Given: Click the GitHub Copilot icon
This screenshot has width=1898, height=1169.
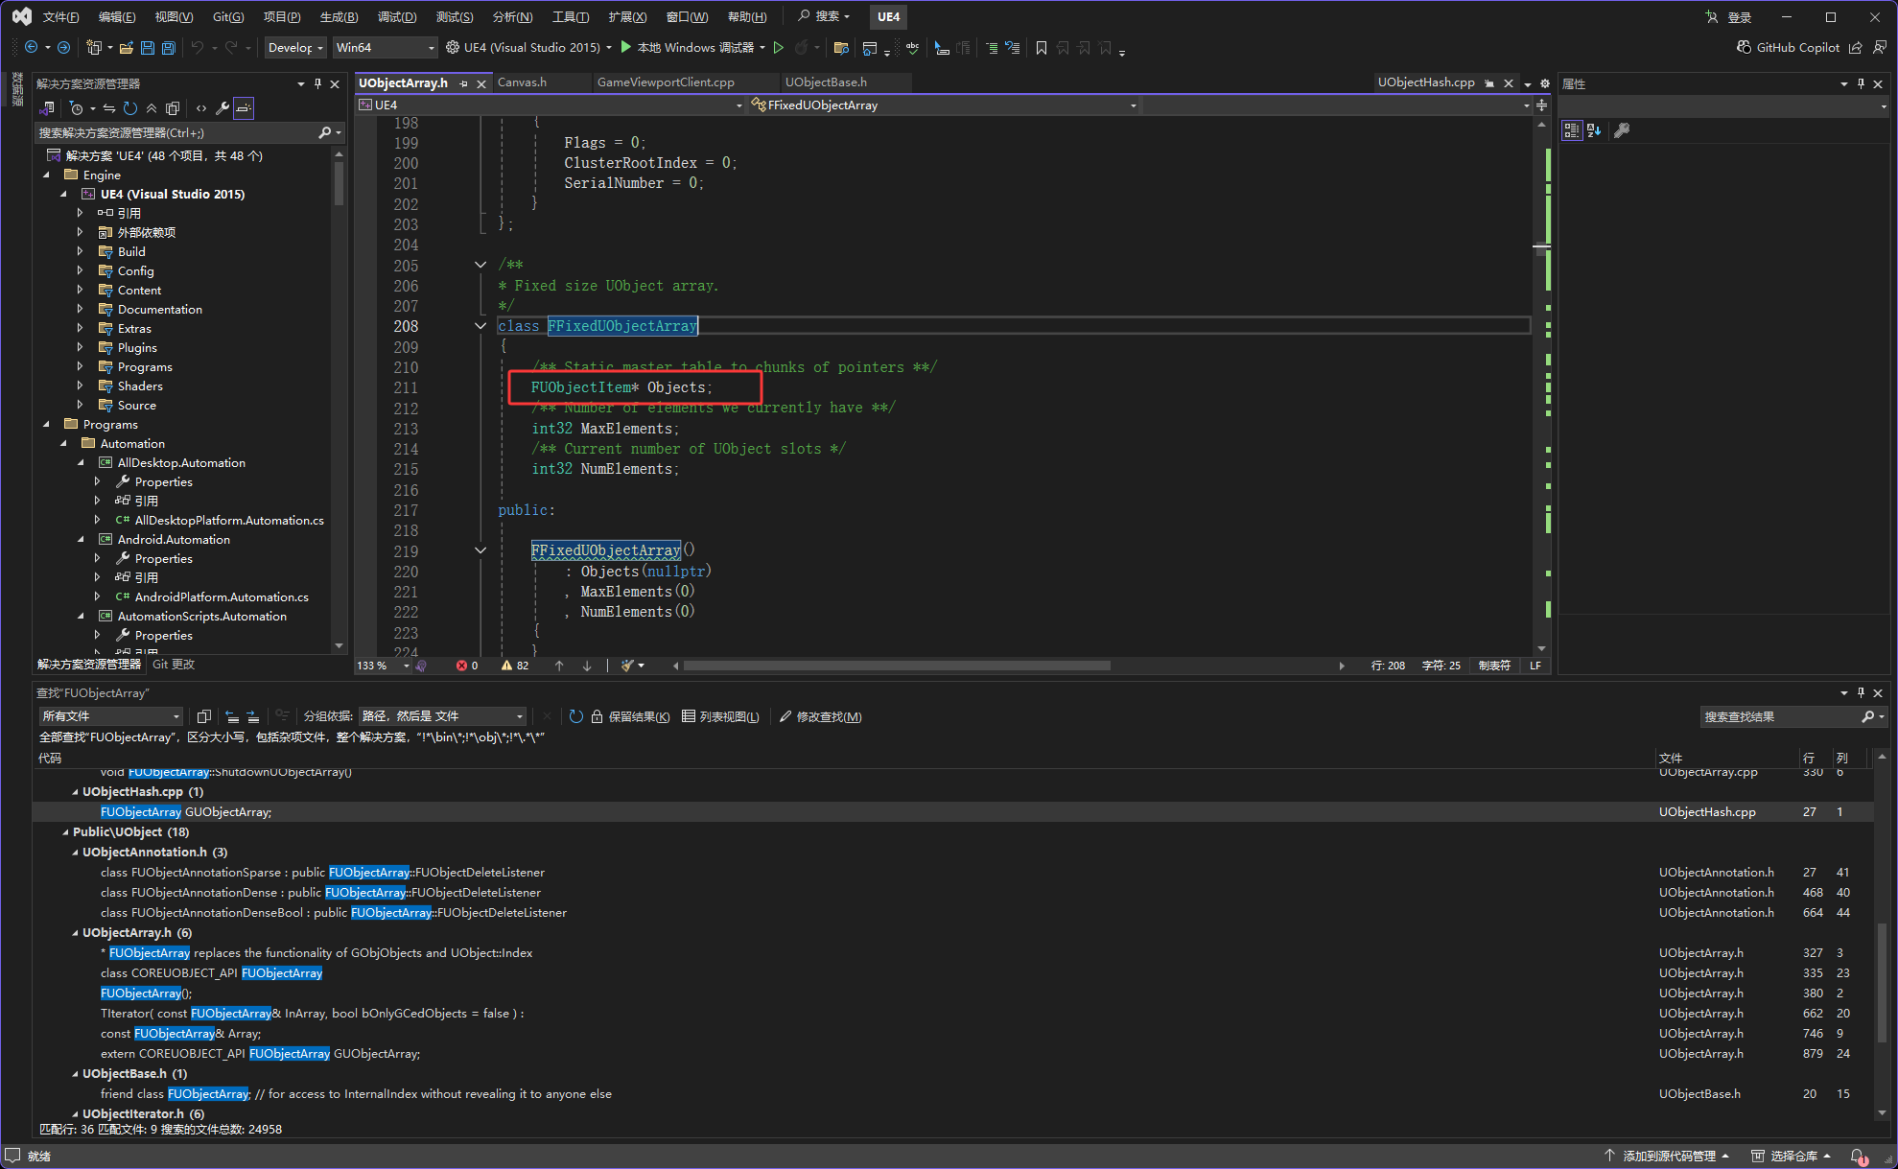Looking at the screenshot, I should [1744, 48].
